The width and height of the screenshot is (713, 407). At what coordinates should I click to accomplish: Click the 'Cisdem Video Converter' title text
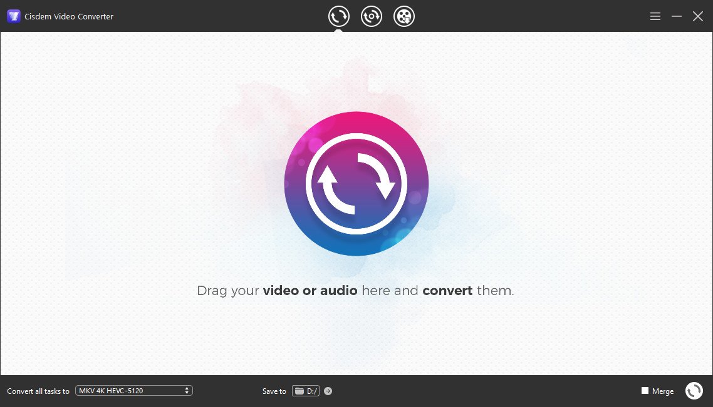coord(69,17)
